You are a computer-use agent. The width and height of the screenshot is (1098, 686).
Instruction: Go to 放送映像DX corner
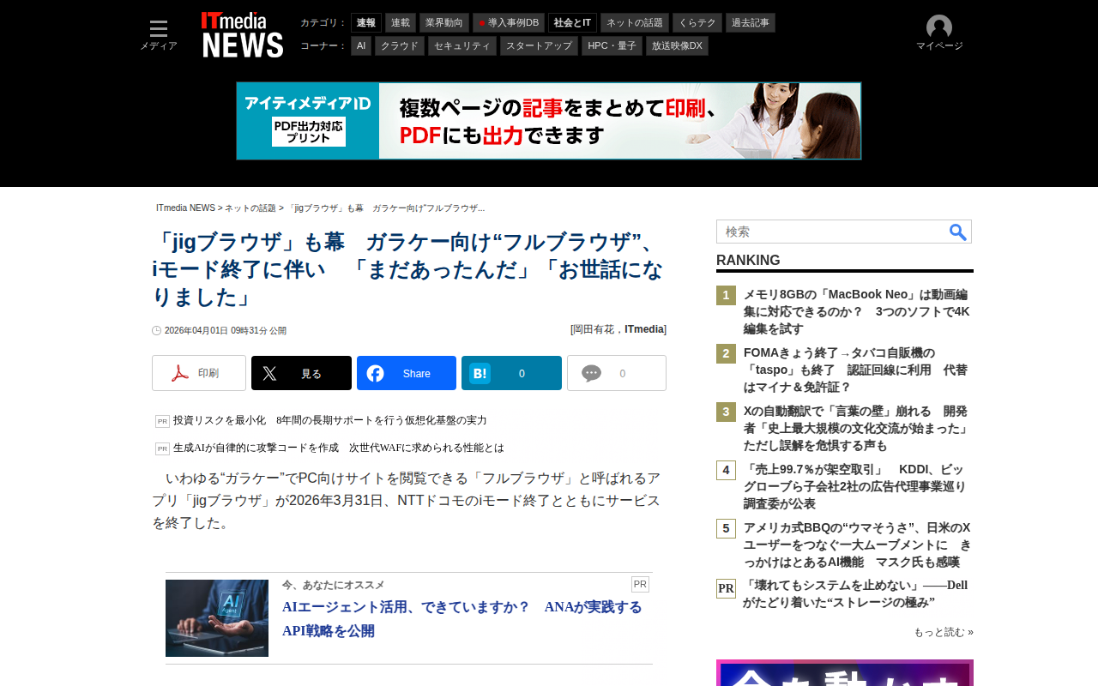click(677, 46)
